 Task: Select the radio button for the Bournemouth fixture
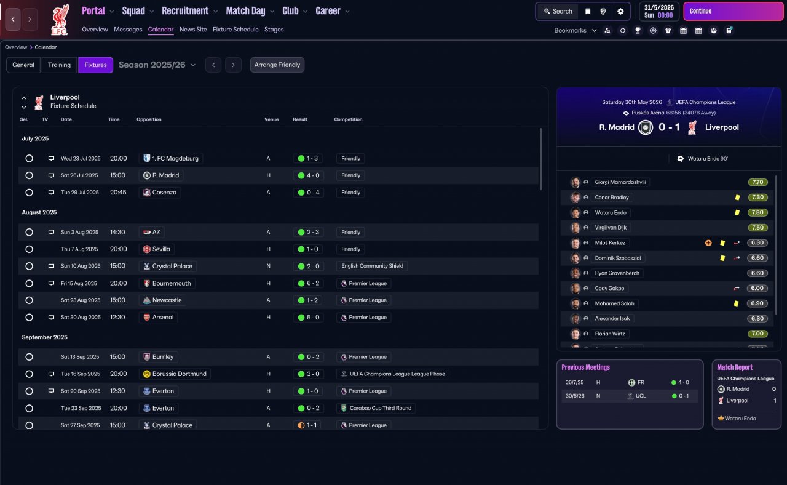29,284
